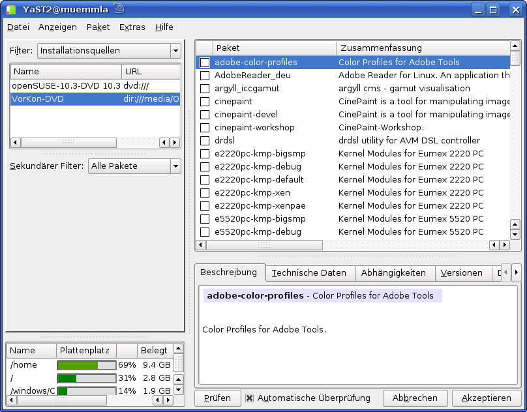The image size is (527, 412).
Task: Sort by Zusammenfassung column header
Action: click(x=423, y=48)
